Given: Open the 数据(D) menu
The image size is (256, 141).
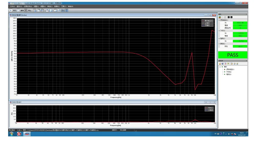Looking at the screenshot, I should pyautogui.click(x=57, y=6).
